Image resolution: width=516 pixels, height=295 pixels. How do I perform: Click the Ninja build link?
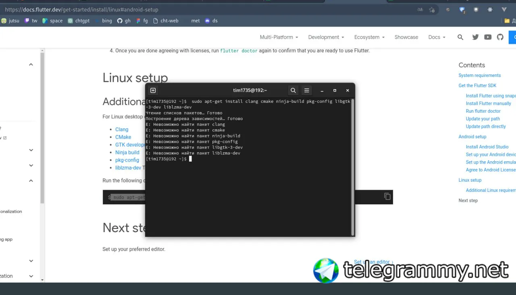[x=127, y=152]
